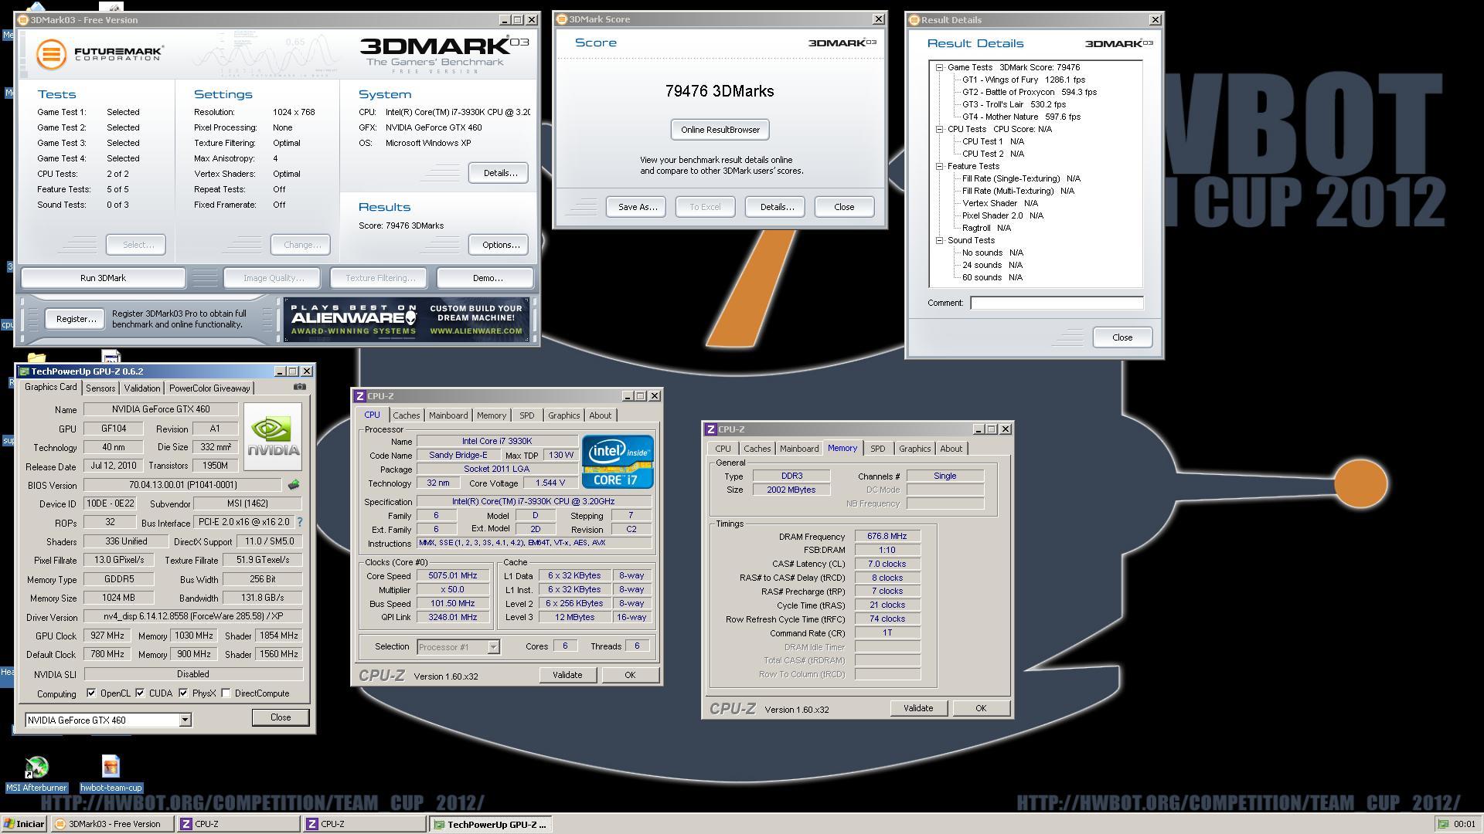Click the Alienware advertisement banner
Image resolution: width=1484 pixels, height=834 pixels.
(x=407, y=320)
